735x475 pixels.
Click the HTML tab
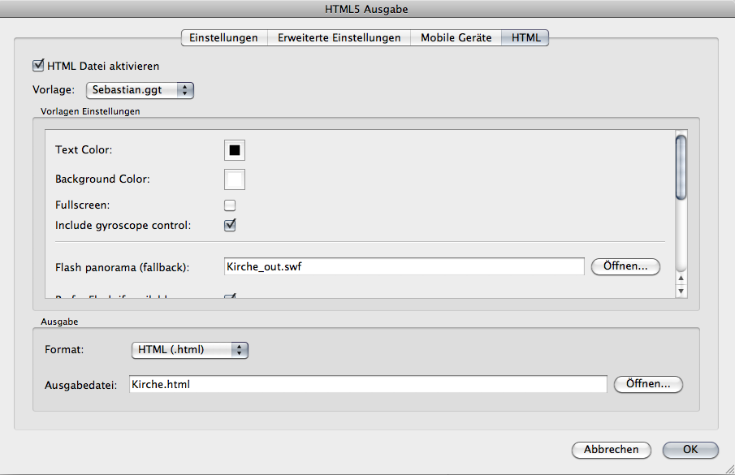pyautogui.click(x=525, y=38)
